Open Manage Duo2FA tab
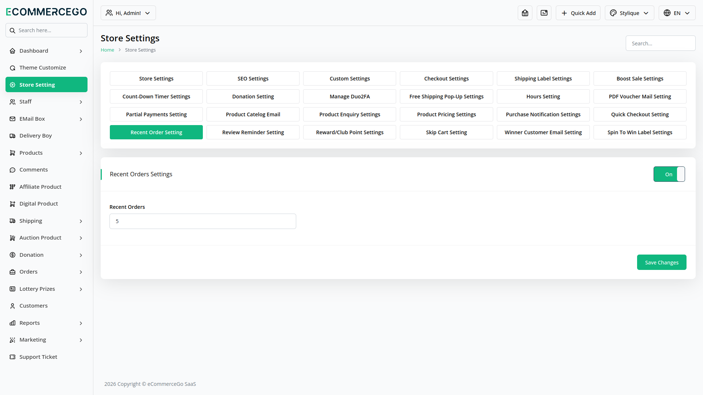This screenshot has width=703, height=395. point(350,97)
